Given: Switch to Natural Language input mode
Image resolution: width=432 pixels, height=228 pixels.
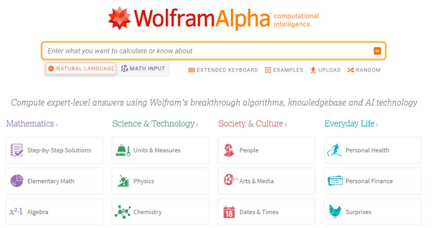Looking at the screenshot, I should click(x=81, y=68).
